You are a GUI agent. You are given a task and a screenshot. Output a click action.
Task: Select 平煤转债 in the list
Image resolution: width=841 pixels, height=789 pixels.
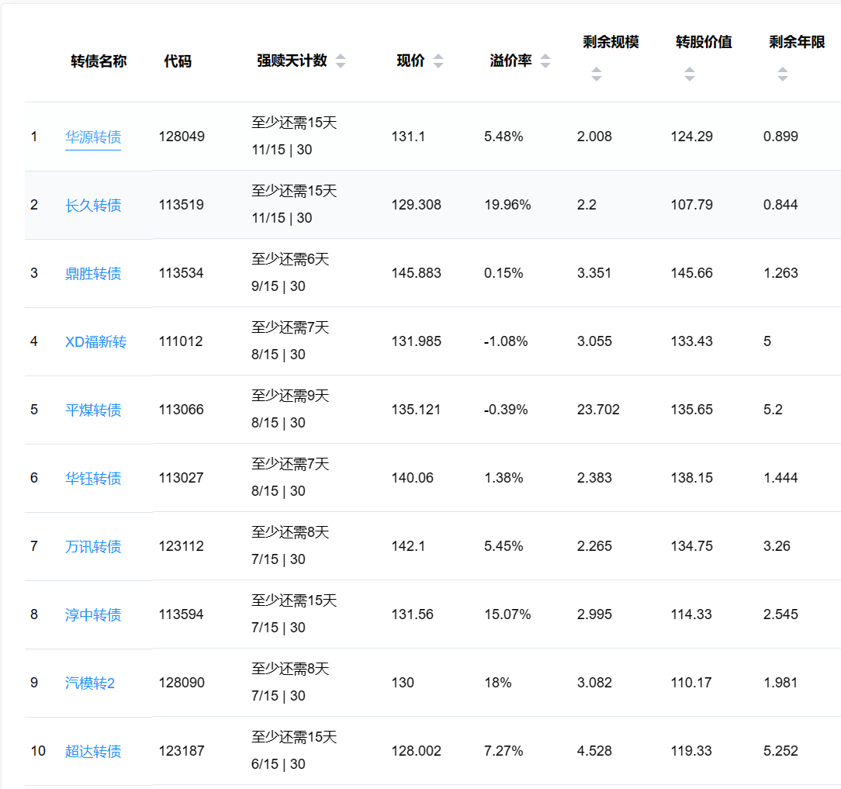(93, 410)
